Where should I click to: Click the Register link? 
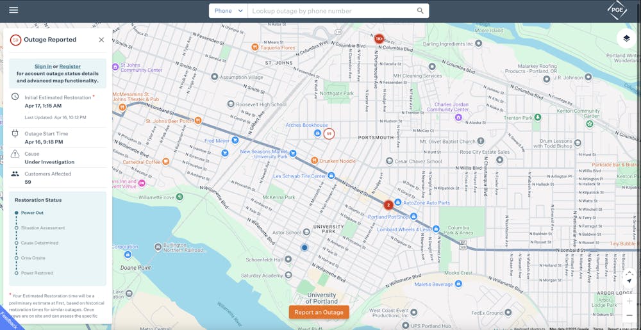coord(70,67)
